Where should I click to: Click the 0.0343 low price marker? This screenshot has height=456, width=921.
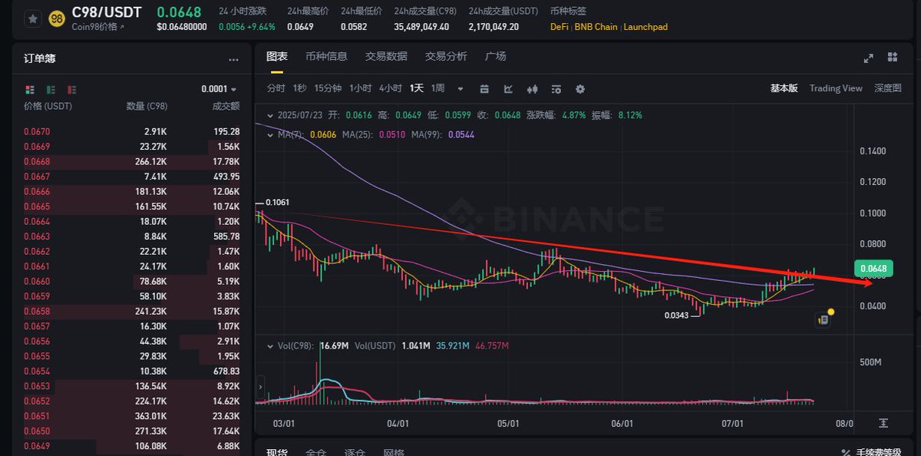(x=676, y=315)
